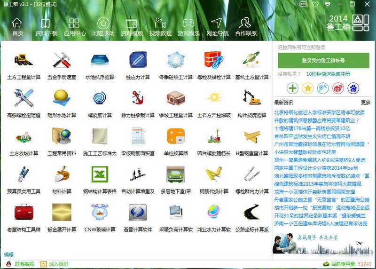Go to the 首页 home tab
The image size is (376, 269).
tap(17, 27)
